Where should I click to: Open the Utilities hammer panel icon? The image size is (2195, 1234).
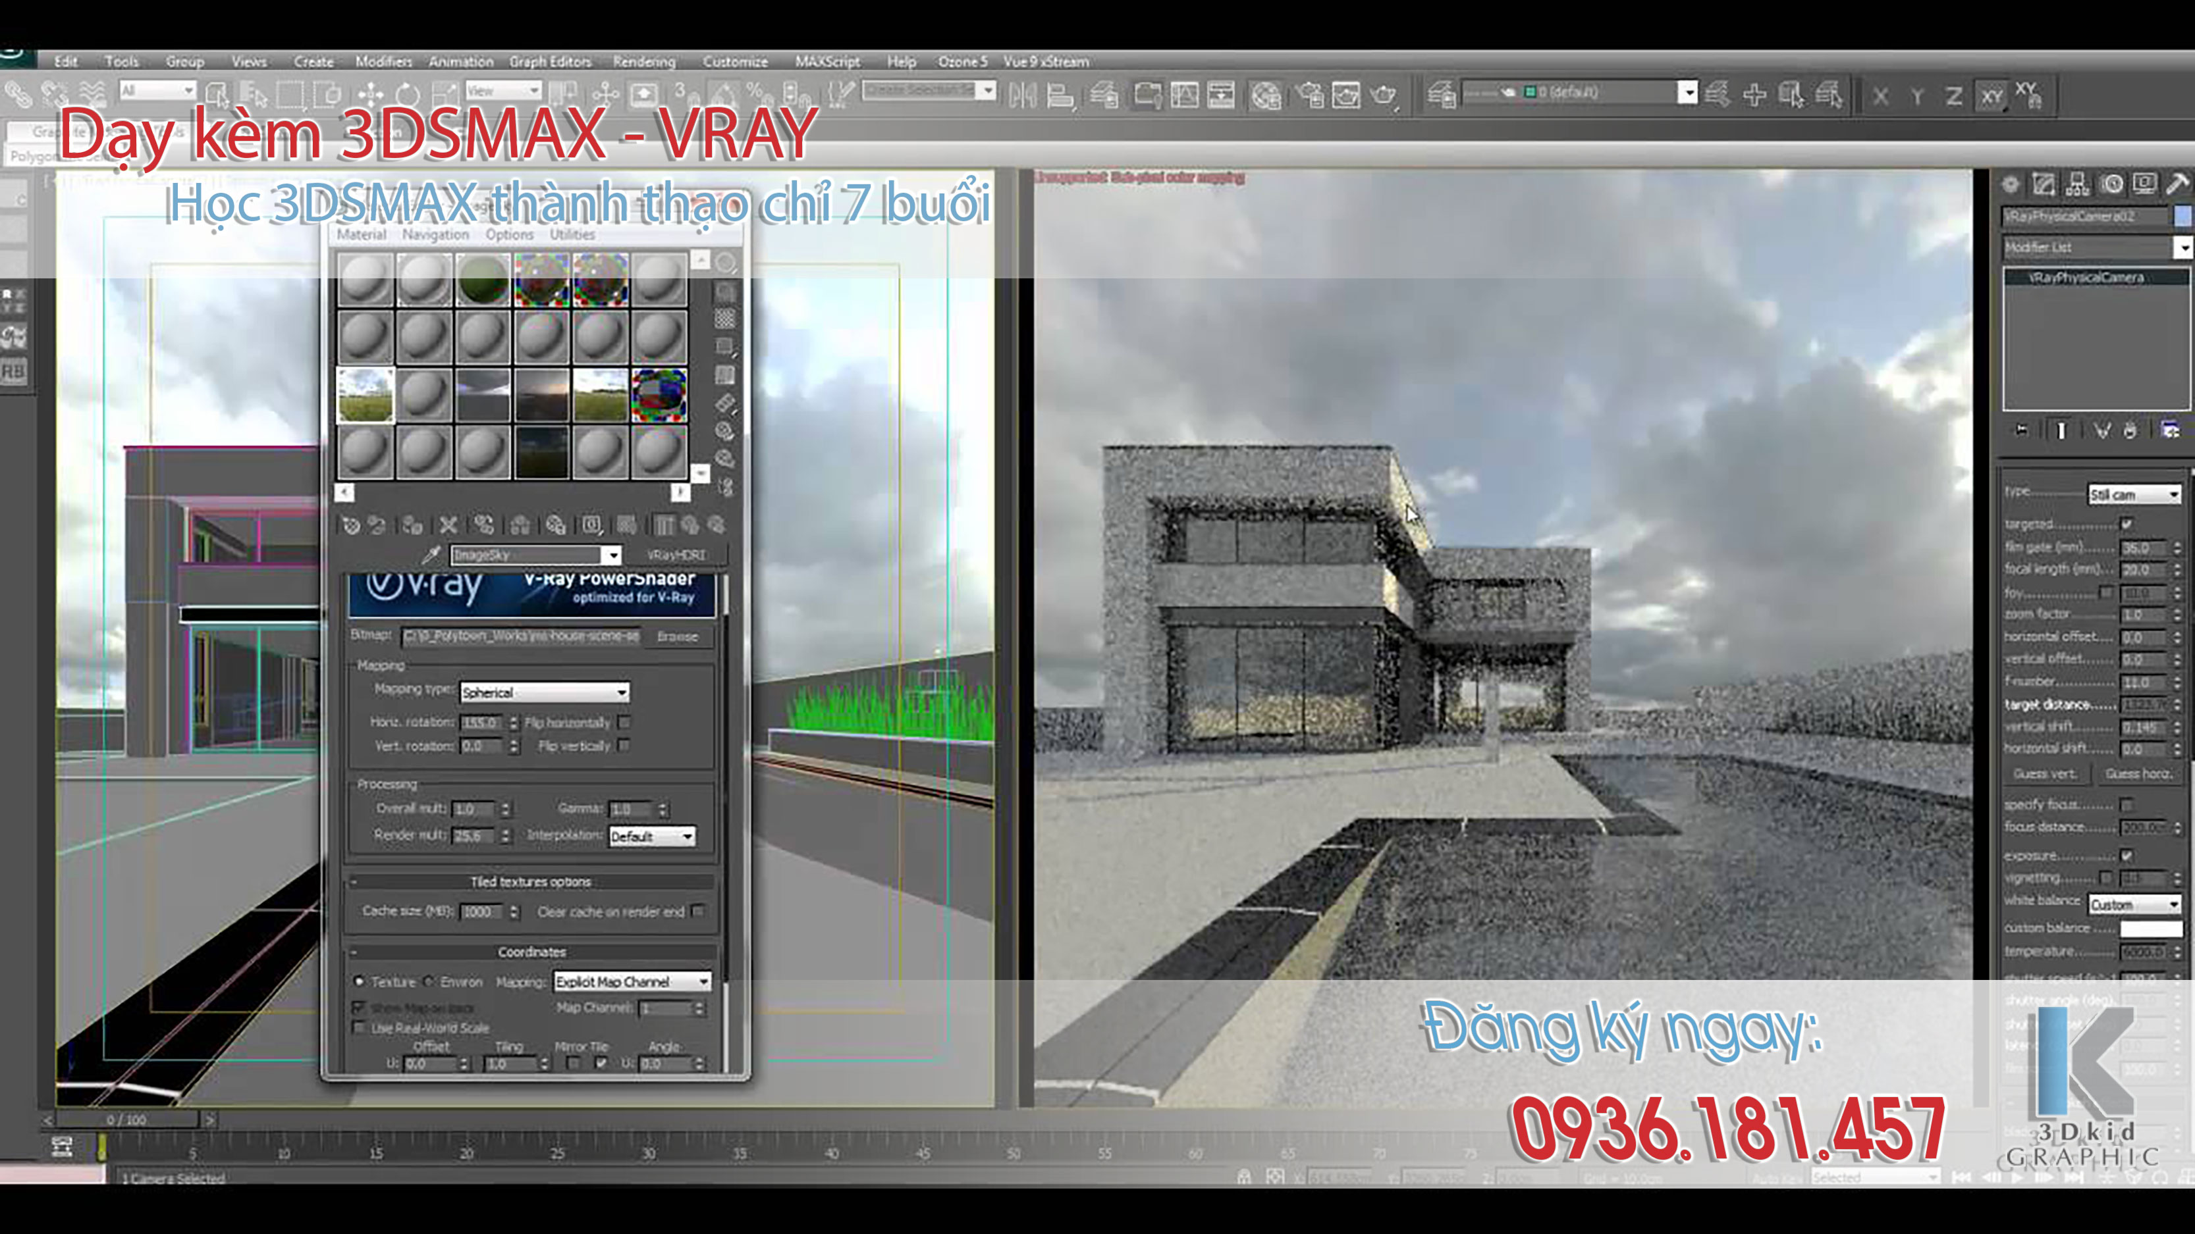pyautogui.click(x=2177, y=184)
